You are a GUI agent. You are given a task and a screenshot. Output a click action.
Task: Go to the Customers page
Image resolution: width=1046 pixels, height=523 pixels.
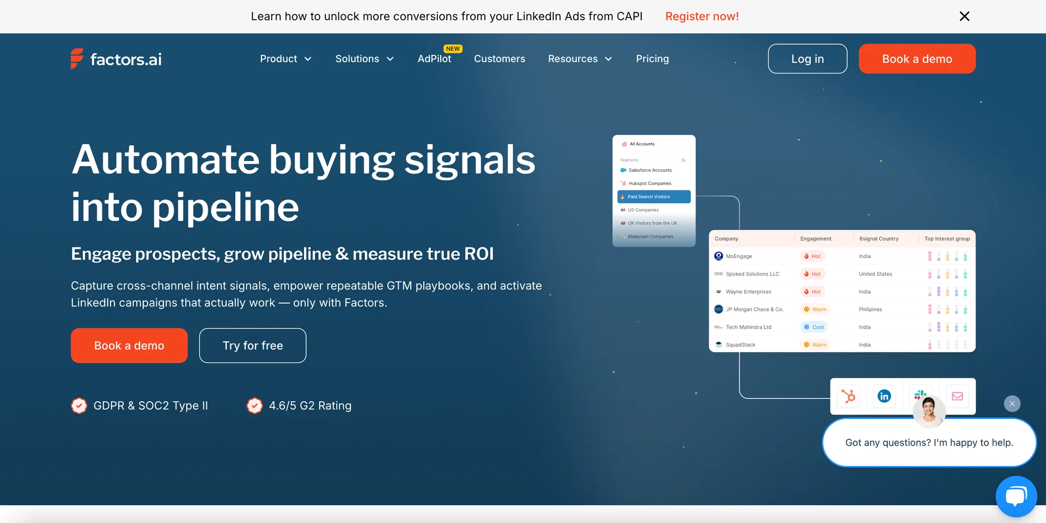(x=499, y=59)
